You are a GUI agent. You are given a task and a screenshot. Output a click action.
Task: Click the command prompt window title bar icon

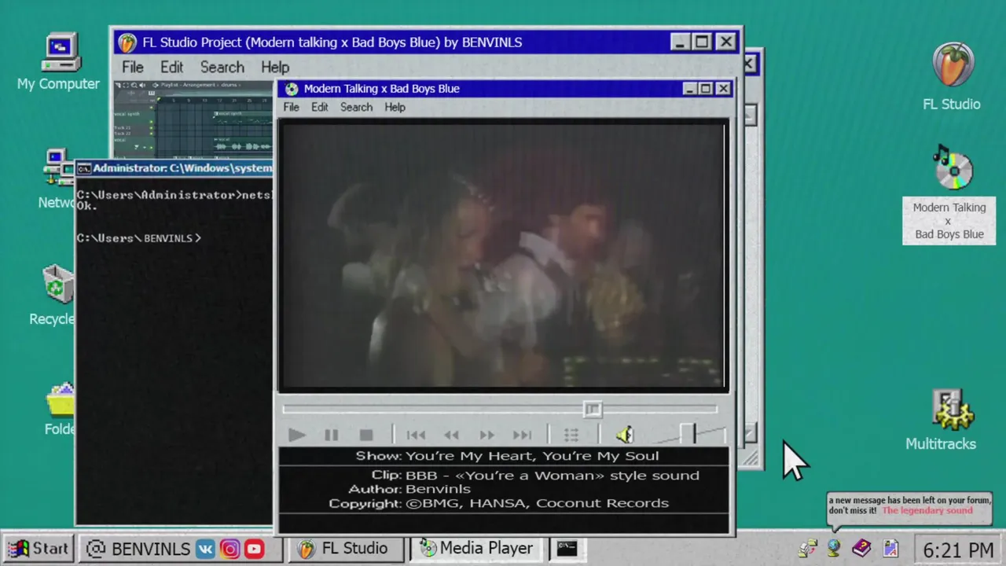(84, 168)
